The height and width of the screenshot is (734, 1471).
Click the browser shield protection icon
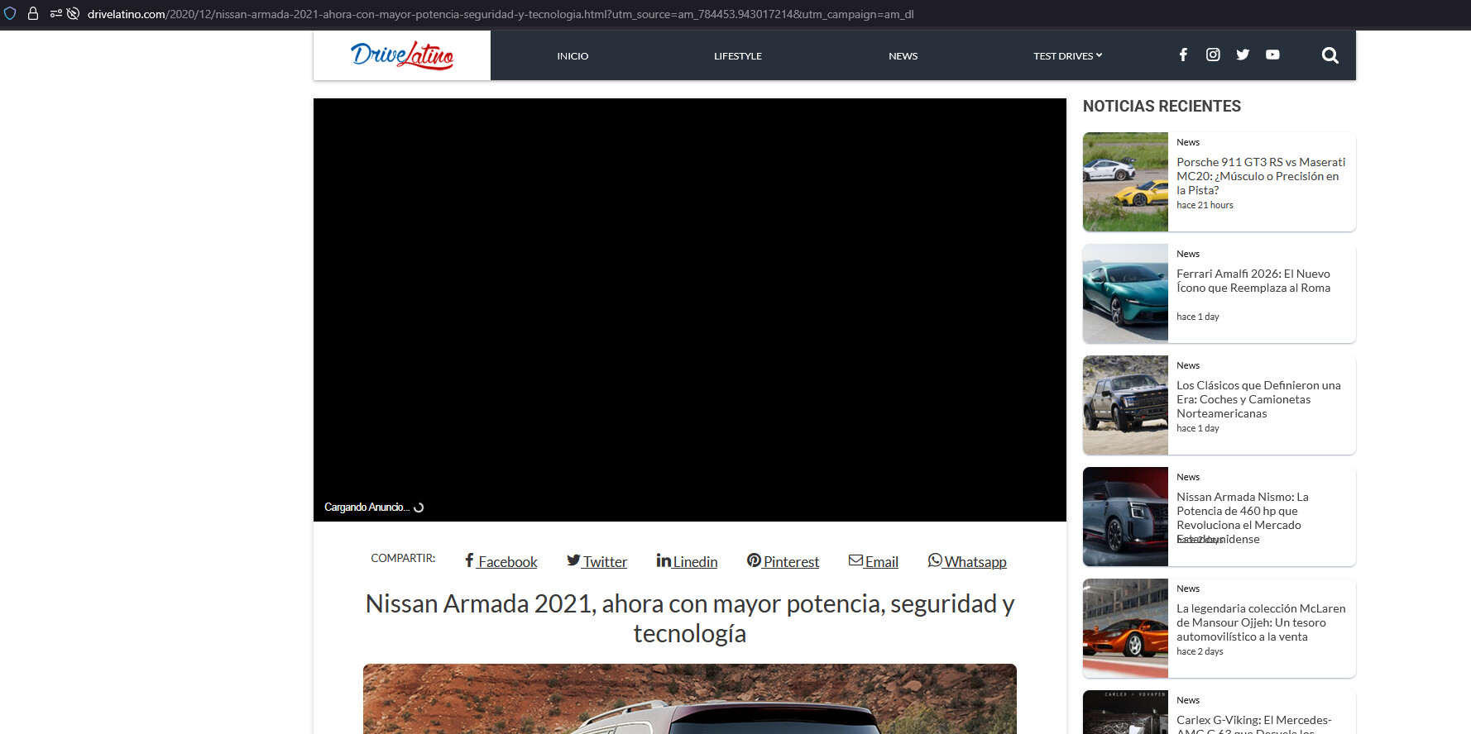10,14
